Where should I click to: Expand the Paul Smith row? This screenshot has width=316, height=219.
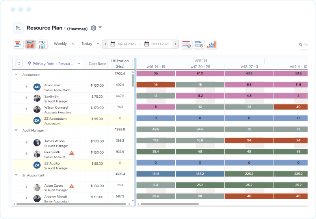26,154
